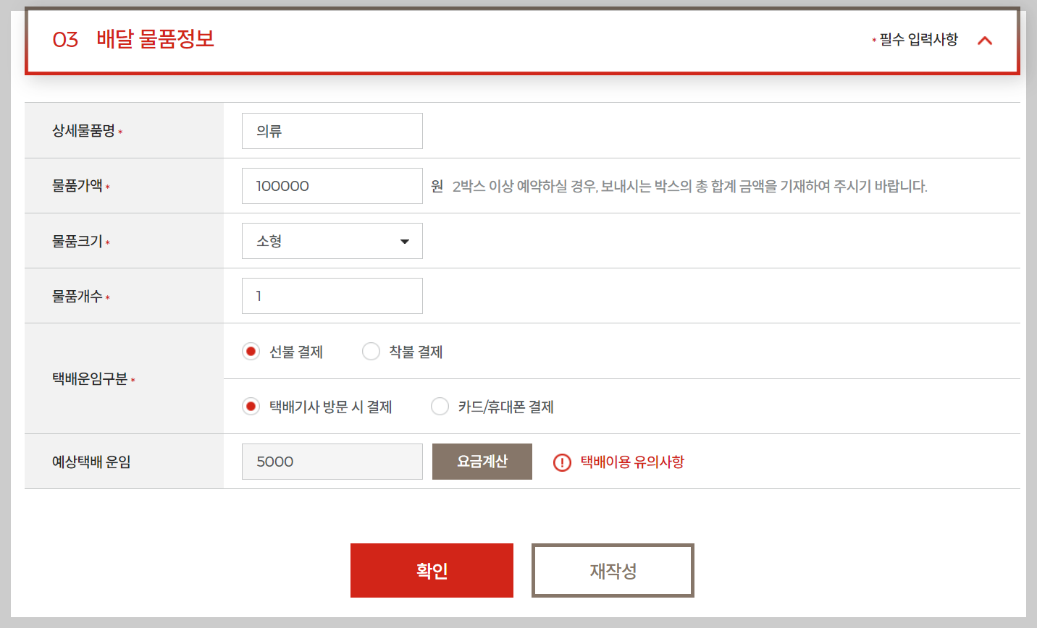This screenshot has width=1037, height=628.
Task: Click the 예상택배 운임 label
Action: tap(91, 462)
